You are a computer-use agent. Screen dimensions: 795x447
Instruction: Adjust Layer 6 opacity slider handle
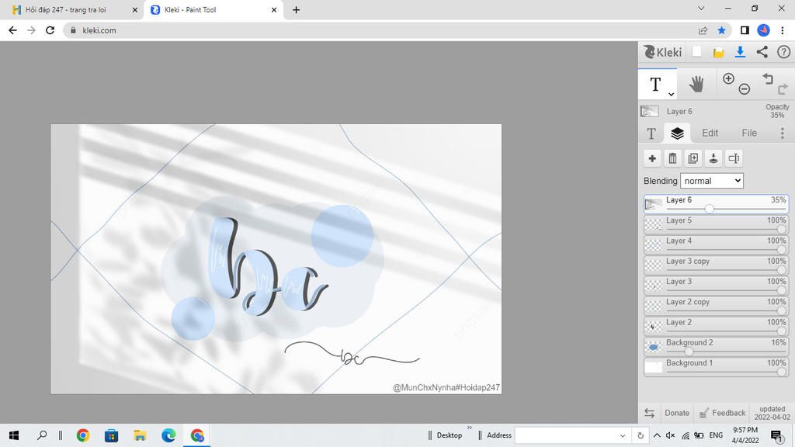(x=710, y=209)
